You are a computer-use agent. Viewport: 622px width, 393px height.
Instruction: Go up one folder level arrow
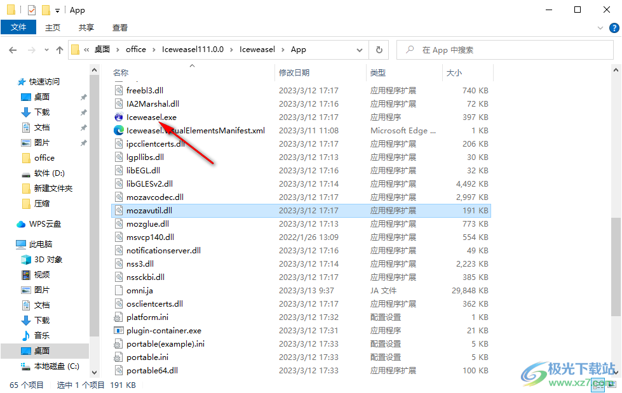(60, 50)
